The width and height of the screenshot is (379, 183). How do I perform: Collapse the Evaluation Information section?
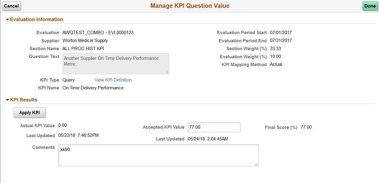pos(7,19)
